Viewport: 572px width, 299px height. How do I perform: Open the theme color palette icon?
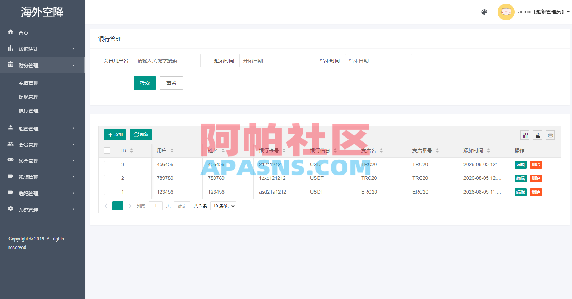(x=484, y=12)
